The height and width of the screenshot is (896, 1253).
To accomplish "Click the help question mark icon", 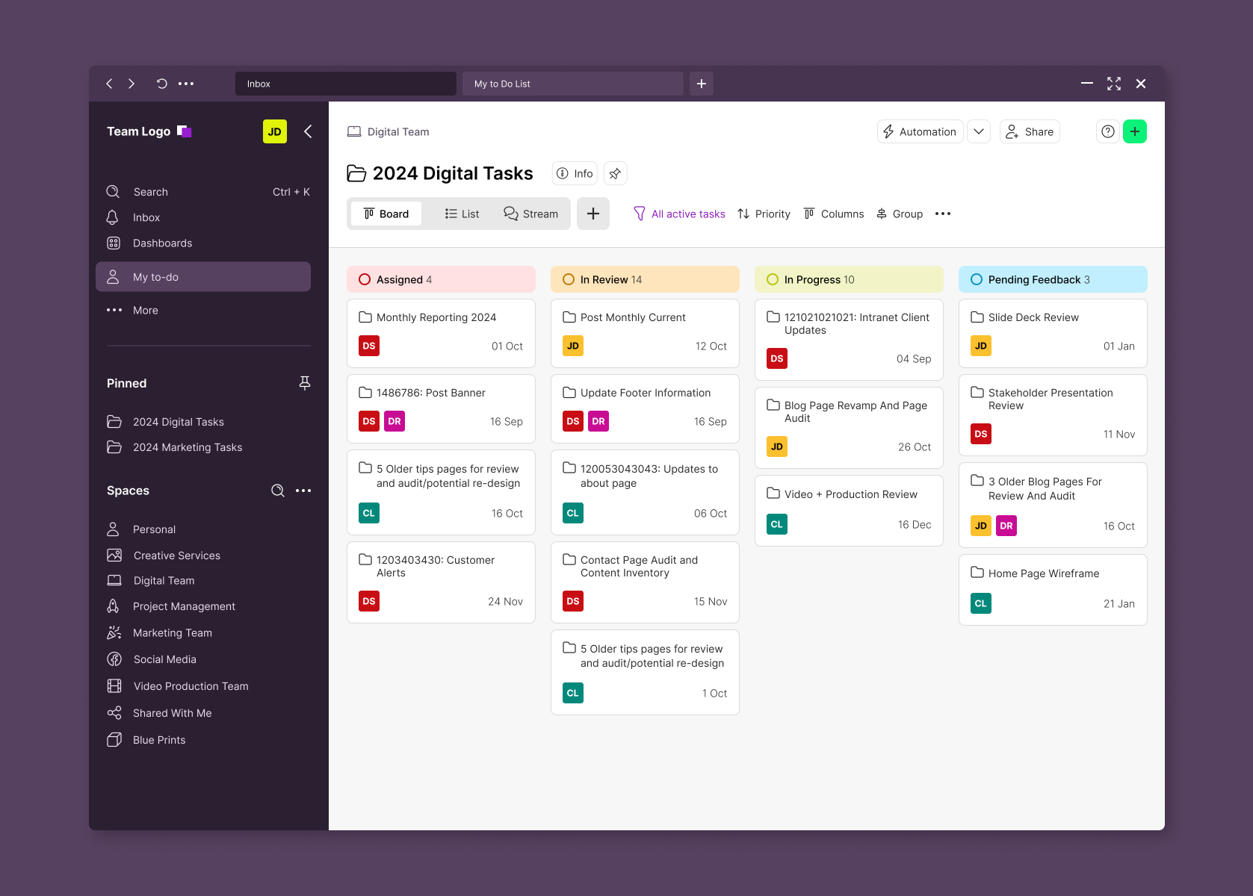I will [1107, 131].
